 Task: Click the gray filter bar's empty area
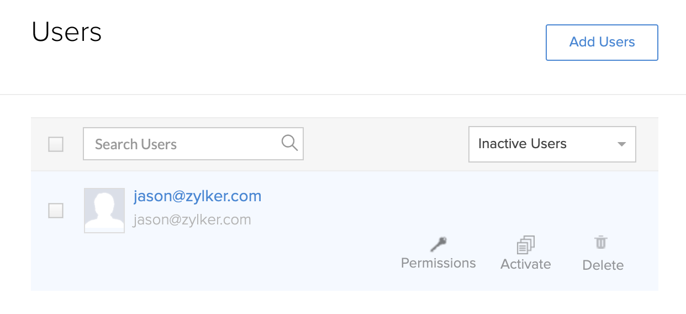pyautogui.click(x=387, y=144)
